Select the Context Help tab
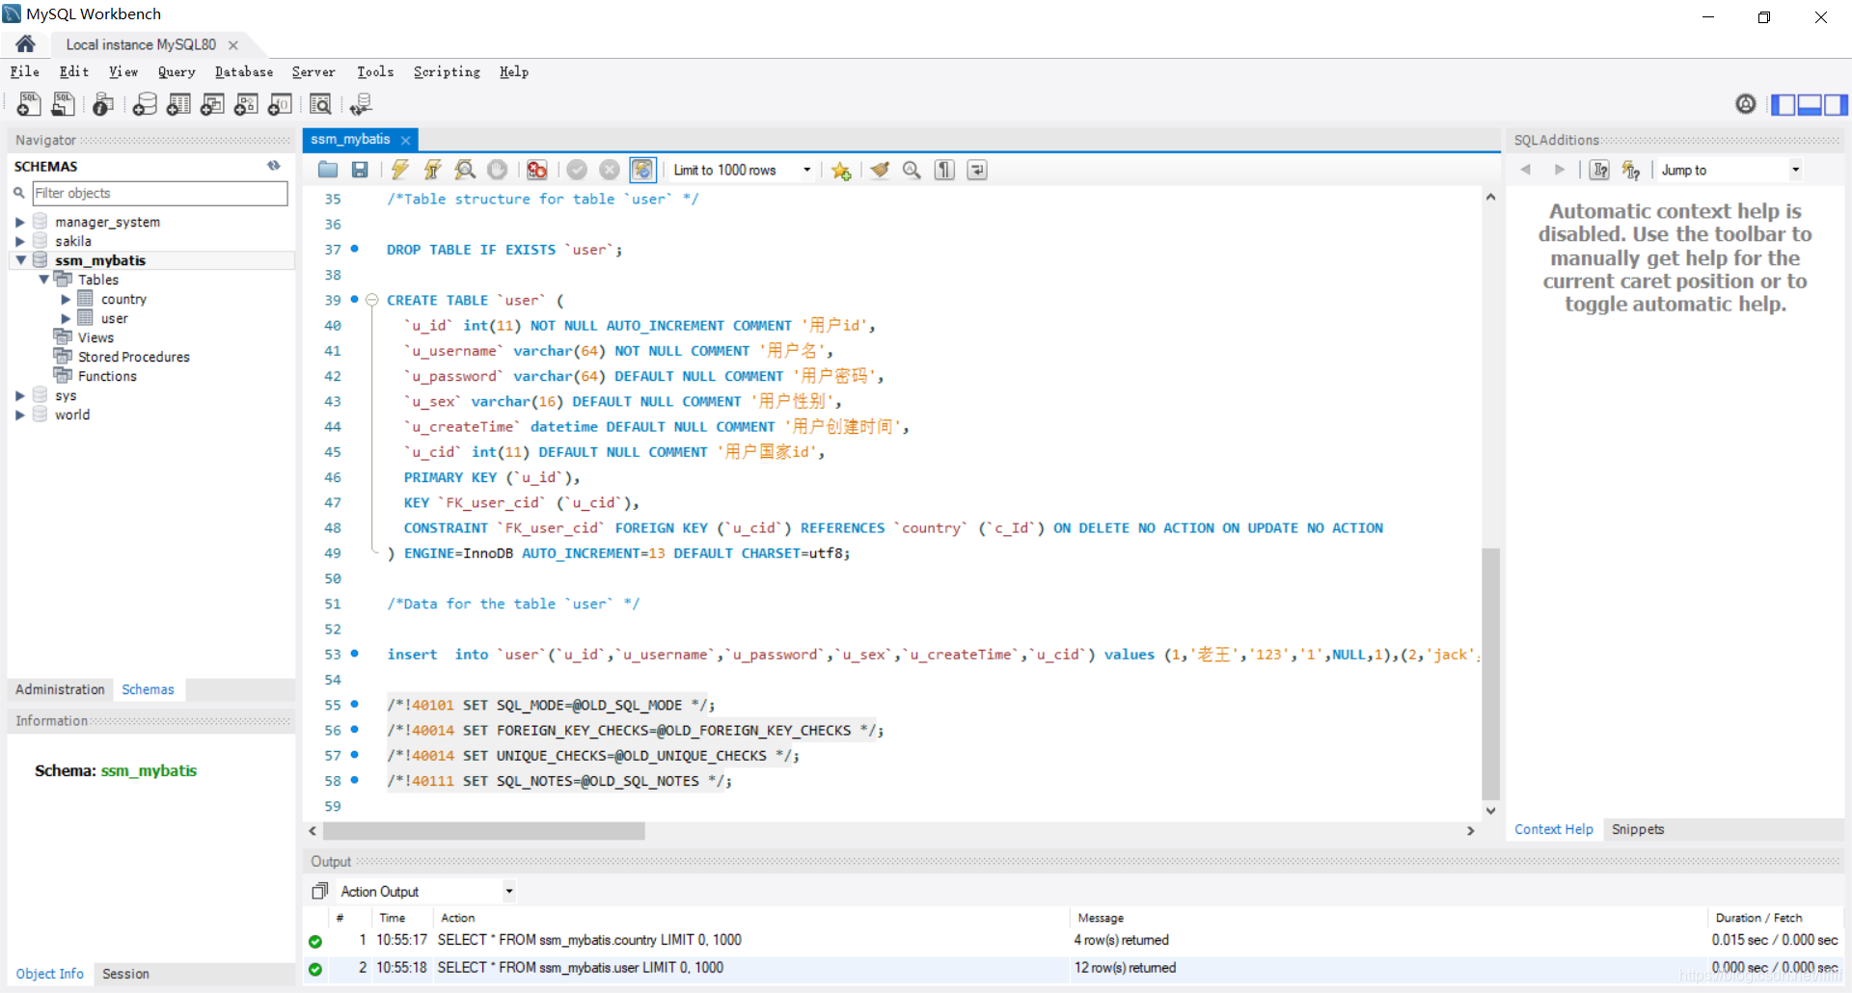The width and height of the screenshot is (1852, 993). [1553, 829]
